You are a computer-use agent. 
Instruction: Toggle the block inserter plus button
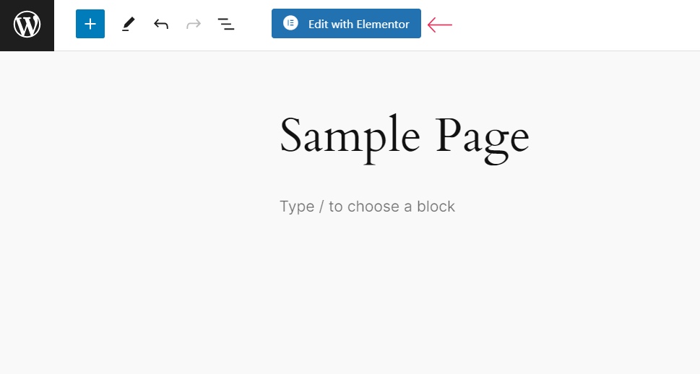coord(90,24)
